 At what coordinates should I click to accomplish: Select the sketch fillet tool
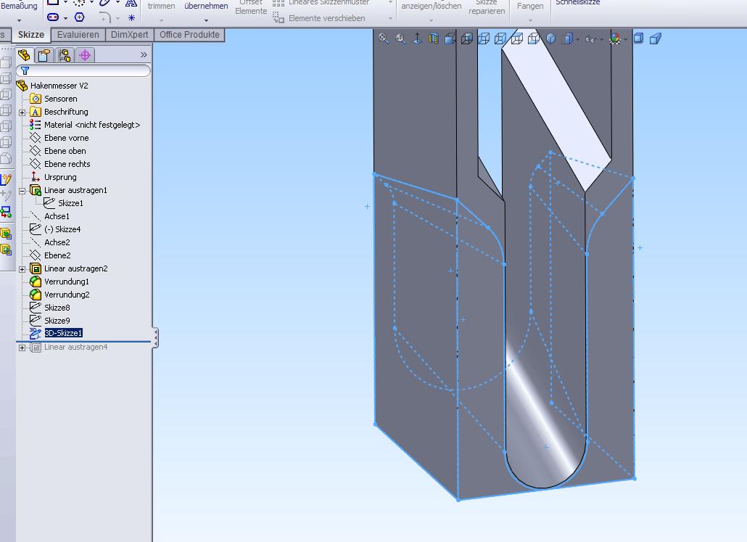coord(105,17)
